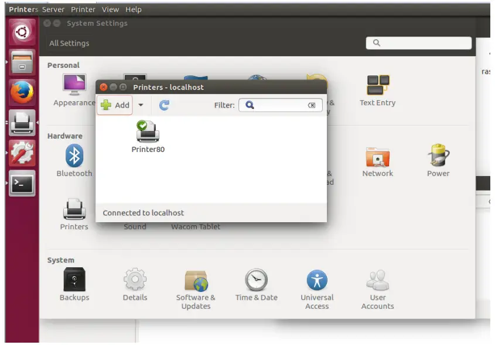This screenshot has width=495, height=345.
Task: Open Time & Date settings
Action: (257, 285)
